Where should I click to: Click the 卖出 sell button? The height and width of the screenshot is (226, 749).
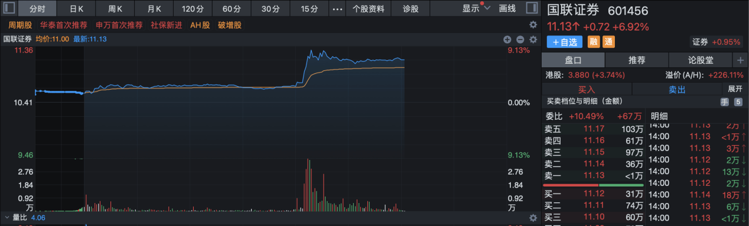coord(677,89)
